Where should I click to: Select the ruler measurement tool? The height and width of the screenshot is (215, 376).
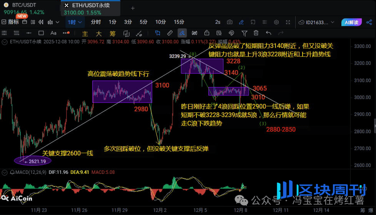point(170,33)
